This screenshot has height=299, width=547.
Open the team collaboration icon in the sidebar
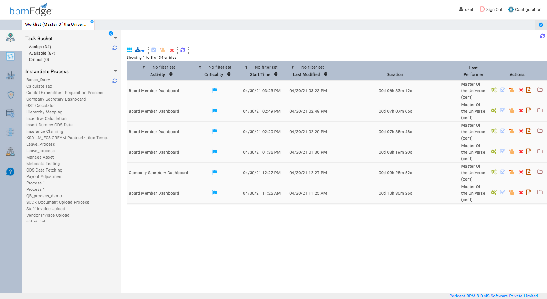coord(10,151)
